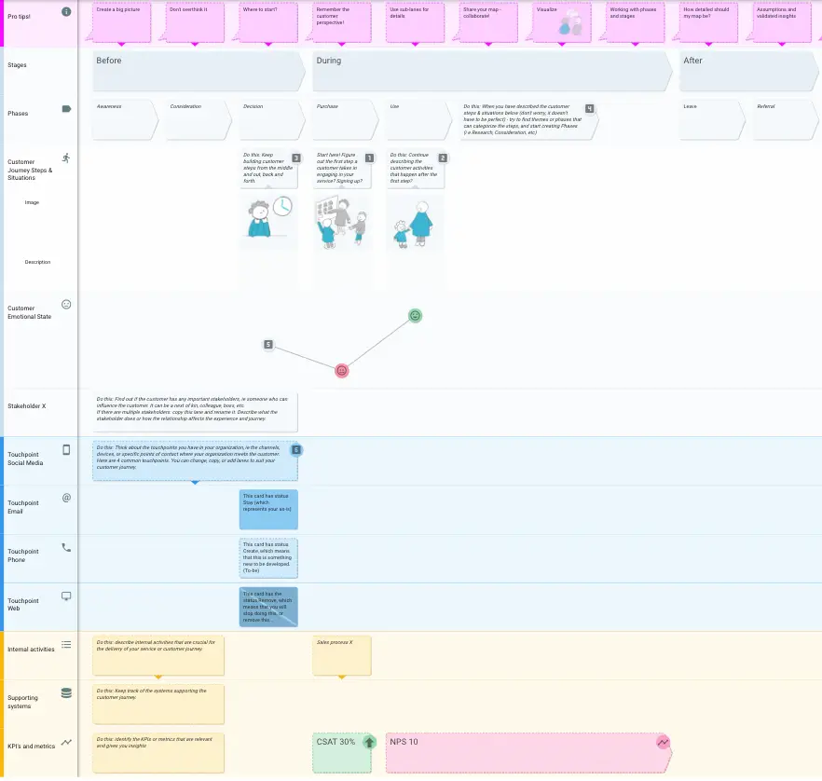822x781 pixels.
Task: Click the smiley icon beside Customer Emotional State
Action: click(65, 304)
